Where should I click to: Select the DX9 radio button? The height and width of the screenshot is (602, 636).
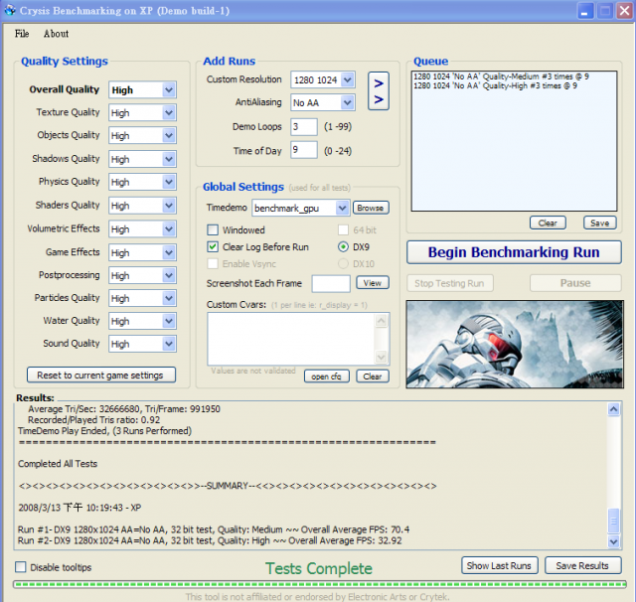(343, 247)
